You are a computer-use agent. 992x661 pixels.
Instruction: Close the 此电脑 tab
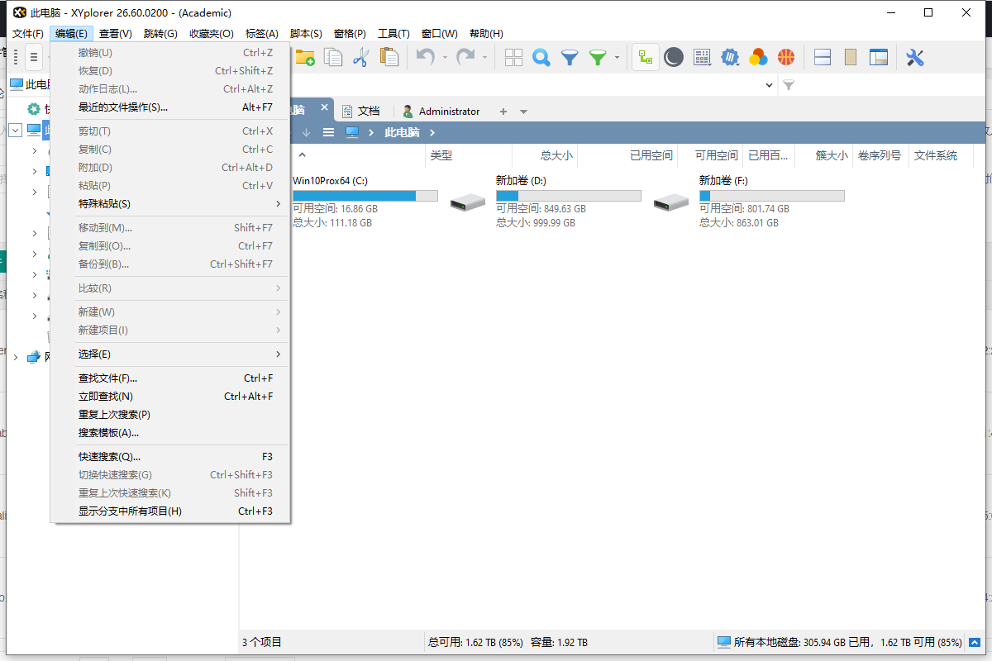[x=325, y=107]
